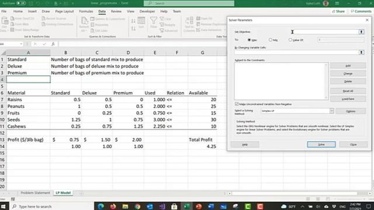Click the Solve button
The height and width of the screenshot is (210, 374).
[321, 145]
